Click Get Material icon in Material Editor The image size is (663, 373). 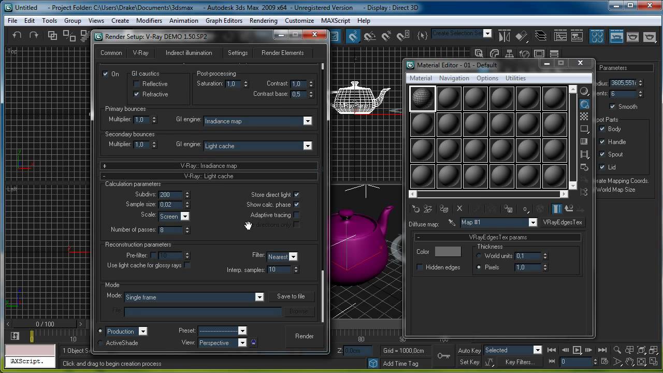(415, 209)
